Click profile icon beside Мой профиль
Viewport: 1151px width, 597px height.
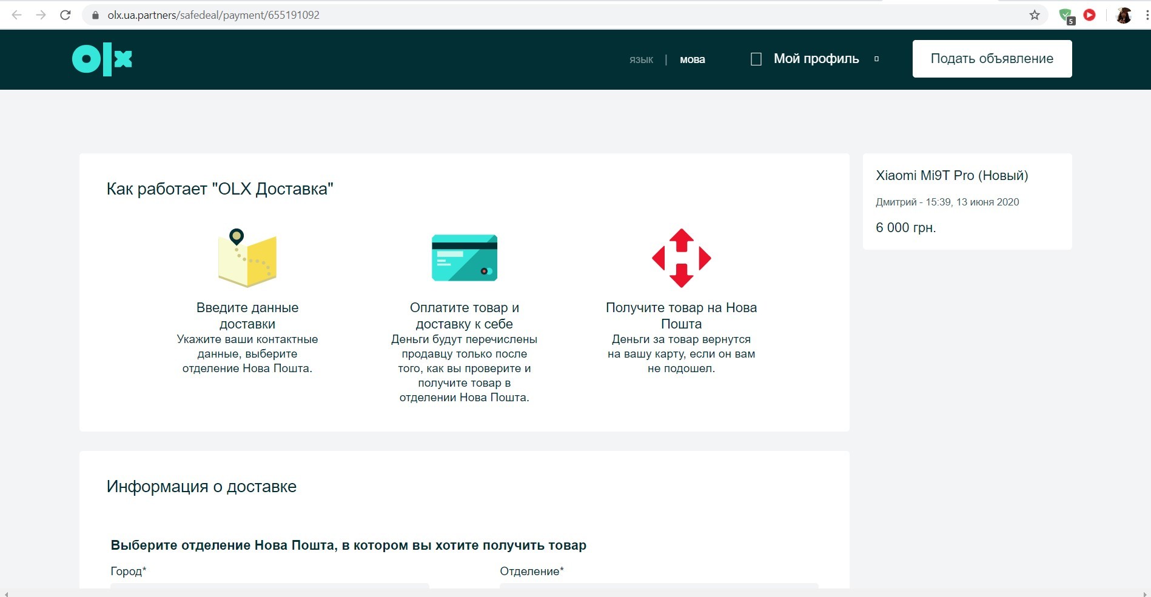756,59
